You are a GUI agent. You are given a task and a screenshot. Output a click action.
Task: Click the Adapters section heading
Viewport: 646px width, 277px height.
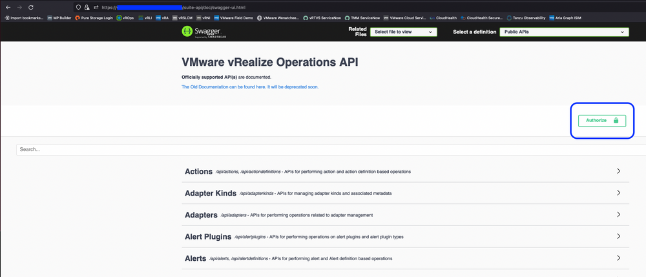[x=201, y=215]
